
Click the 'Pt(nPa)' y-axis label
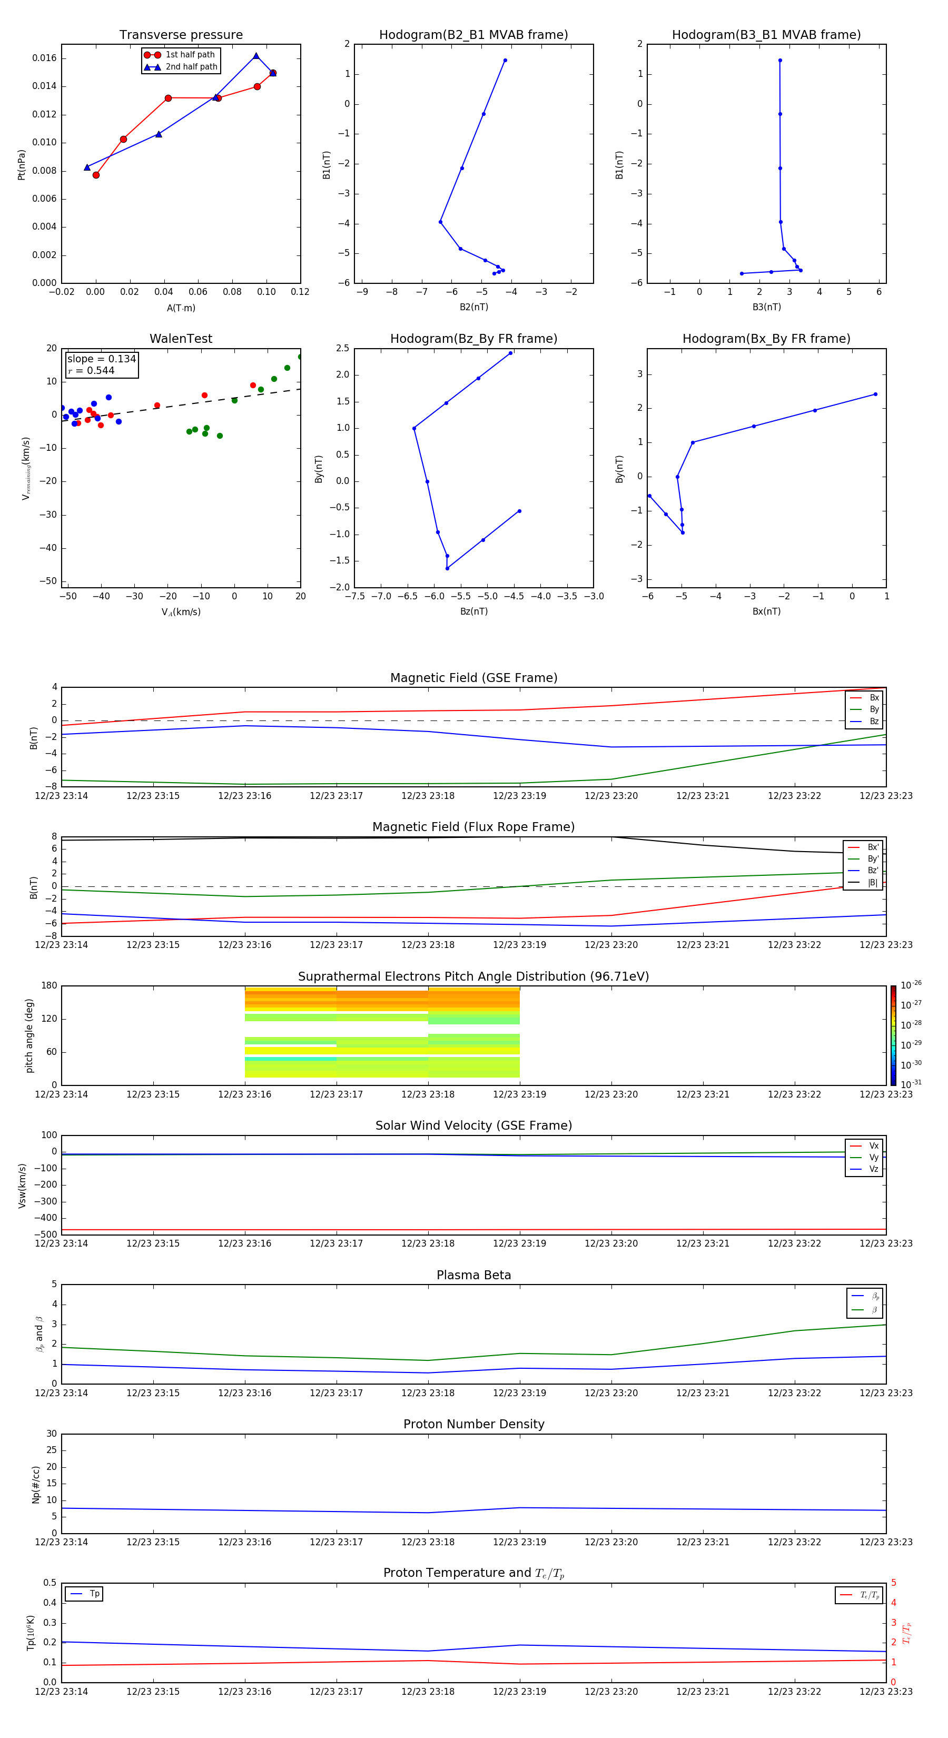point(22,164)
